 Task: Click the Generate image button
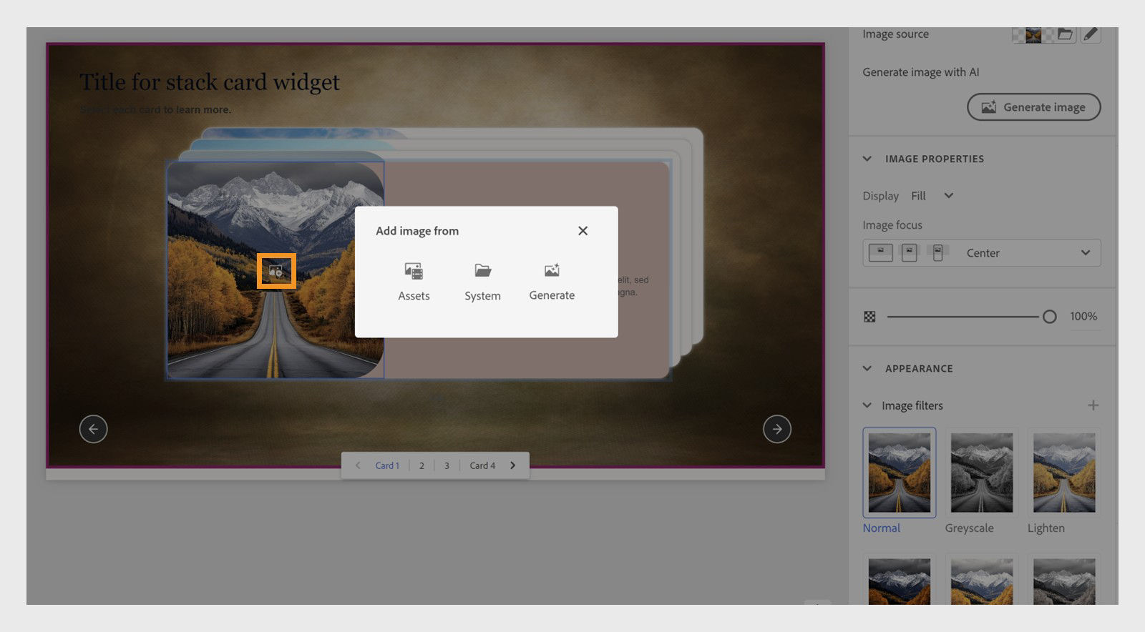[1033, 107]
